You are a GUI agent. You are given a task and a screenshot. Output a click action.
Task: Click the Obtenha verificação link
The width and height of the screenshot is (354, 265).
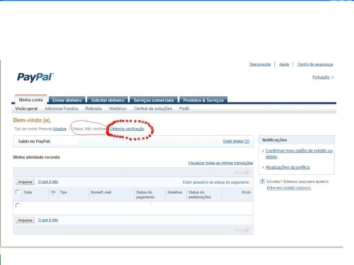pyautogui.click(x=127, y=129)
